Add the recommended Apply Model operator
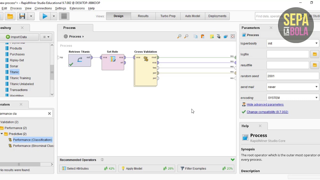320x180 pixels. (x=147, y=168)
